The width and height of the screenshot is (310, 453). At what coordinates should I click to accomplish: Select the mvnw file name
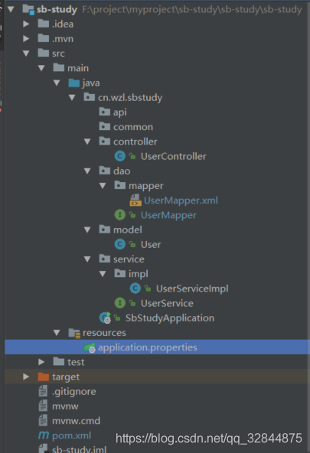[x=65, y=406]
